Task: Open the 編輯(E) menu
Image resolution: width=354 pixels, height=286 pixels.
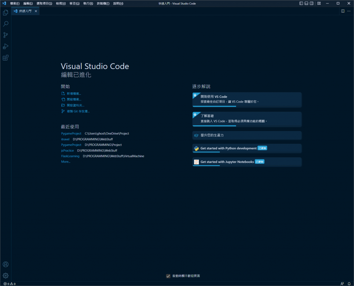Action: coord(28,3)
